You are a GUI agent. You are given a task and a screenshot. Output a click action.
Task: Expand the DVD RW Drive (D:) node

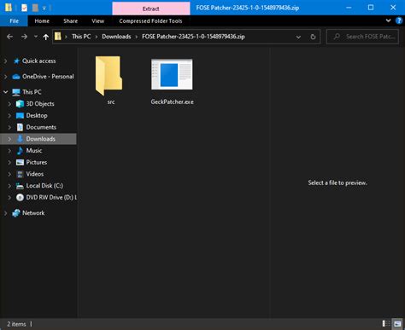[9, 197]
